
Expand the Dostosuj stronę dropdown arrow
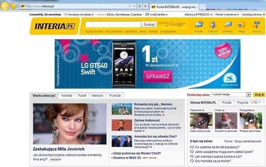pyautogui.click(x=263, y=14)
